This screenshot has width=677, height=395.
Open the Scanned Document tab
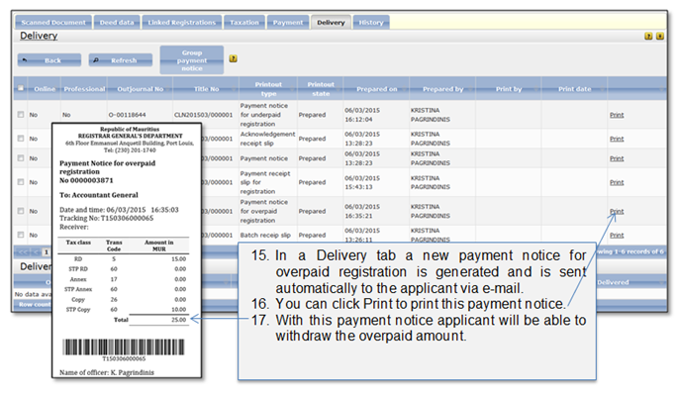point(53,23)
